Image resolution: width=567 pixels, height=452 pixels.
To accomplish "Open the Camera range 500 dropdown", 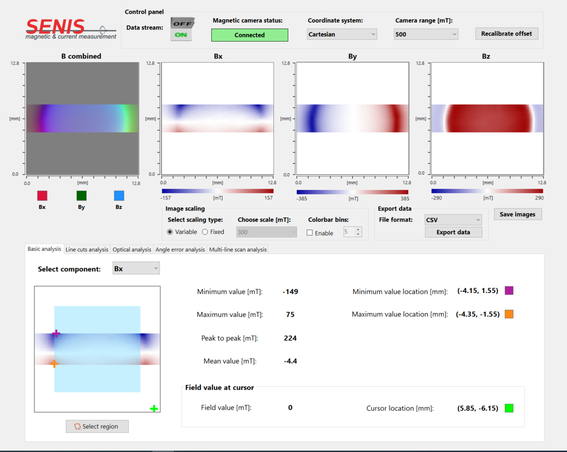I will pos(426,34).
